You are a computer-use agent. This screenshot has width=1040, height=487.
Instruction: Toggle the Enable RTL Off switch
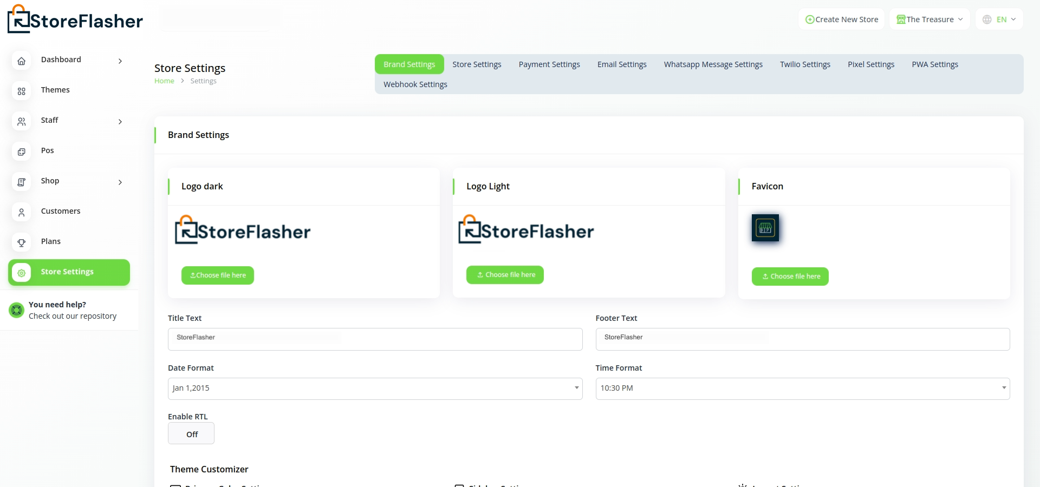point(191,434)
